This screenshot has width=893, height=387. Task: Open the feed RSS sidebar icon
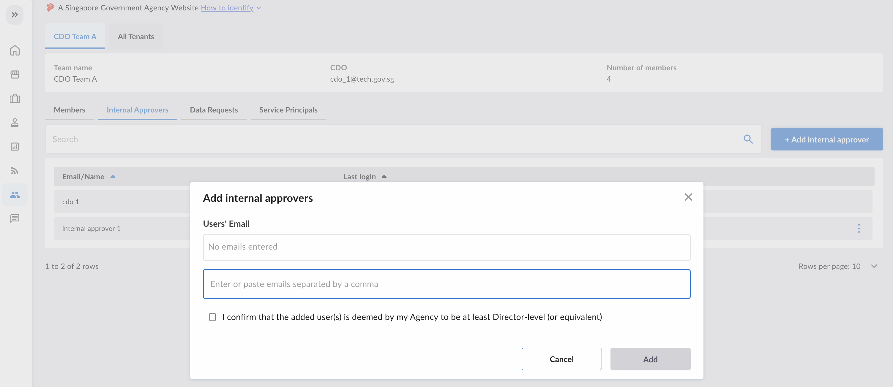[x=15, y=171]
